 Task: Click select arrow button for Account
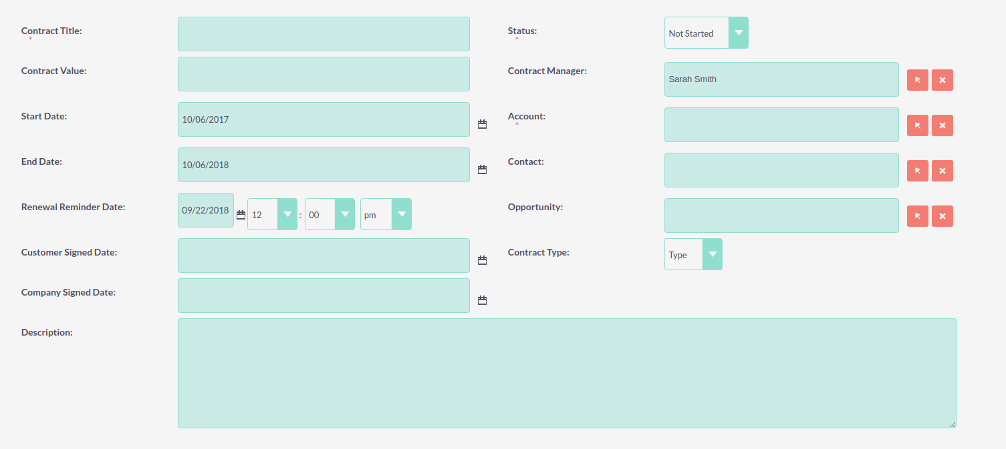point(917,125)
